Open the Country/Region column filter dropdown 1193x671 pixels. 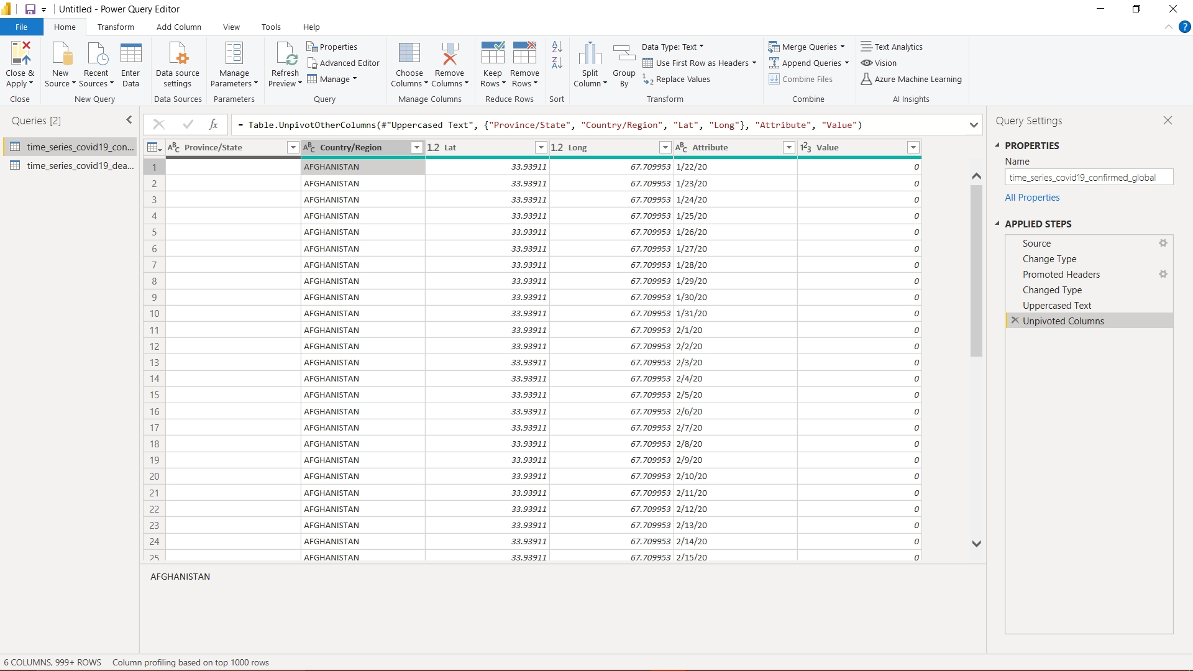(x=417, y=147)
